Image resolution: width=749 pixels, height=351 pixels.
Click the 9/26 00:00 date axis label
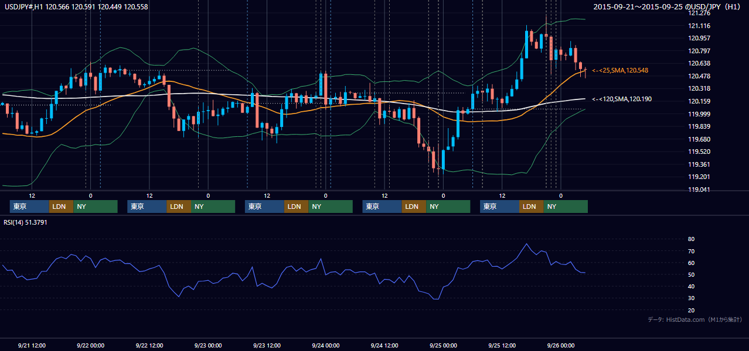click(x=561, y=345)
